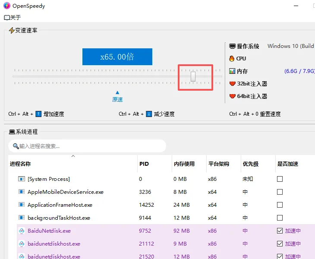
Task: Click the sort arrow above 进程名称
Action: (x=73, y=156)
